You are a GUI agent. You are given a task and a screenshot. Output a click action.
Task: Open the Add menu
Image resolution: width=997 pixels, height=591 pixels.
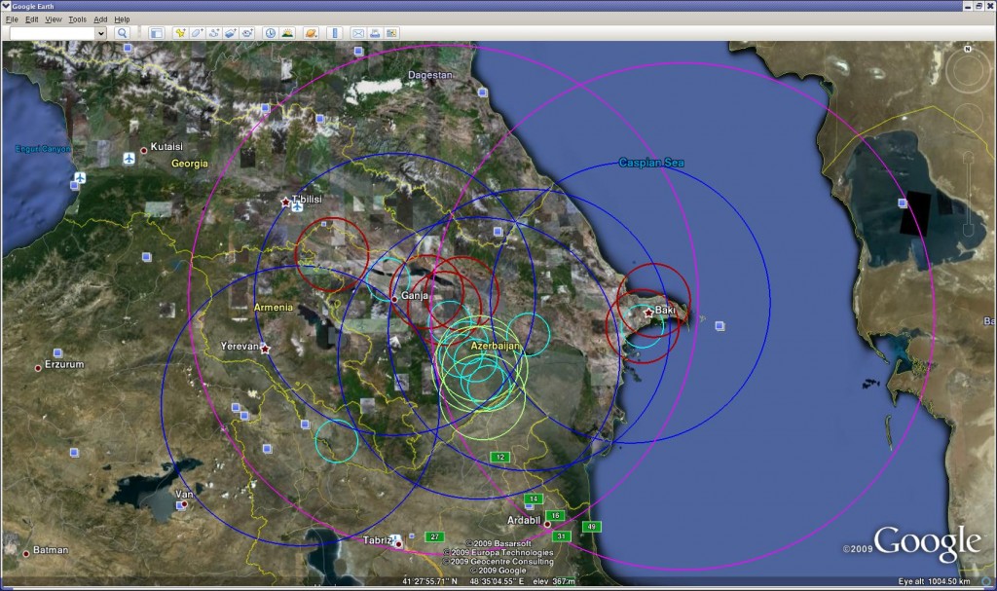click(x=100, y=19)
